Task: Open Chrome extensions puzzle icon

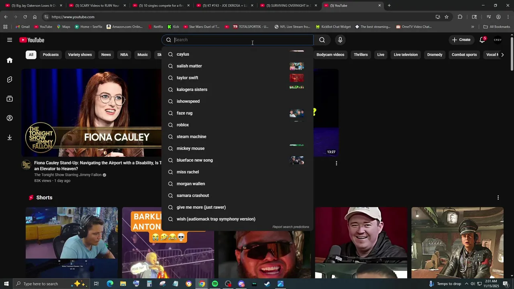Action: pos(460,17)
